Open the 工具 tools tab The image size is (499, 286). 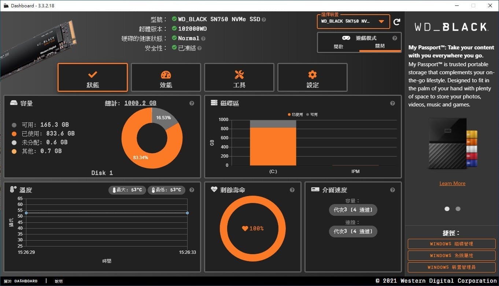coord(239,78)
